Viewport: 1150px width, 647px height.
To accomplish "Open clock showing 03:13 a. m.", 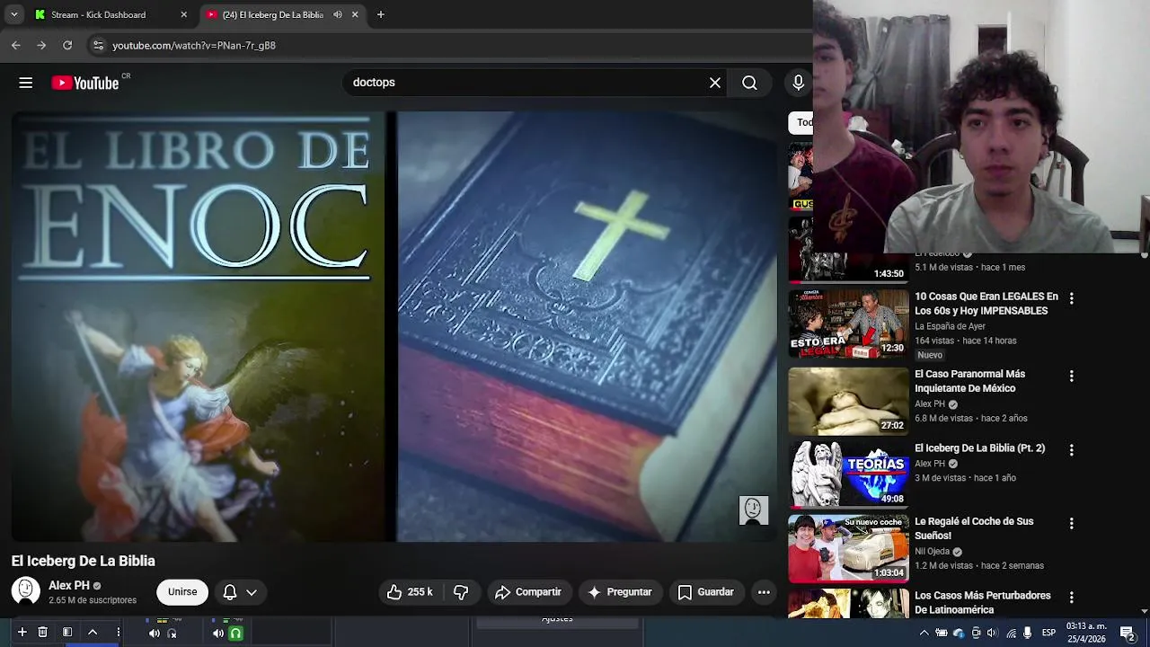I will point(1086,633).
